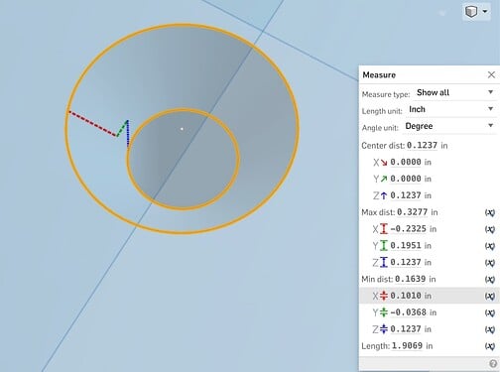The image size is (500, 372).
Task: Create variable from Min dist Y -0.0368
Action: 490,312
